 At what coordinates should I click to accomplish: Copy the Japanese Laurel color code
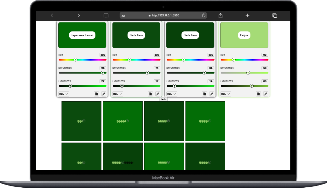click(x=96, y=94)
